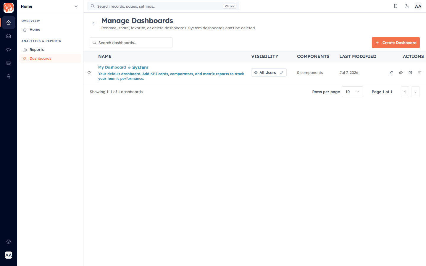Open Reports in the sidebar

[50, 50]
